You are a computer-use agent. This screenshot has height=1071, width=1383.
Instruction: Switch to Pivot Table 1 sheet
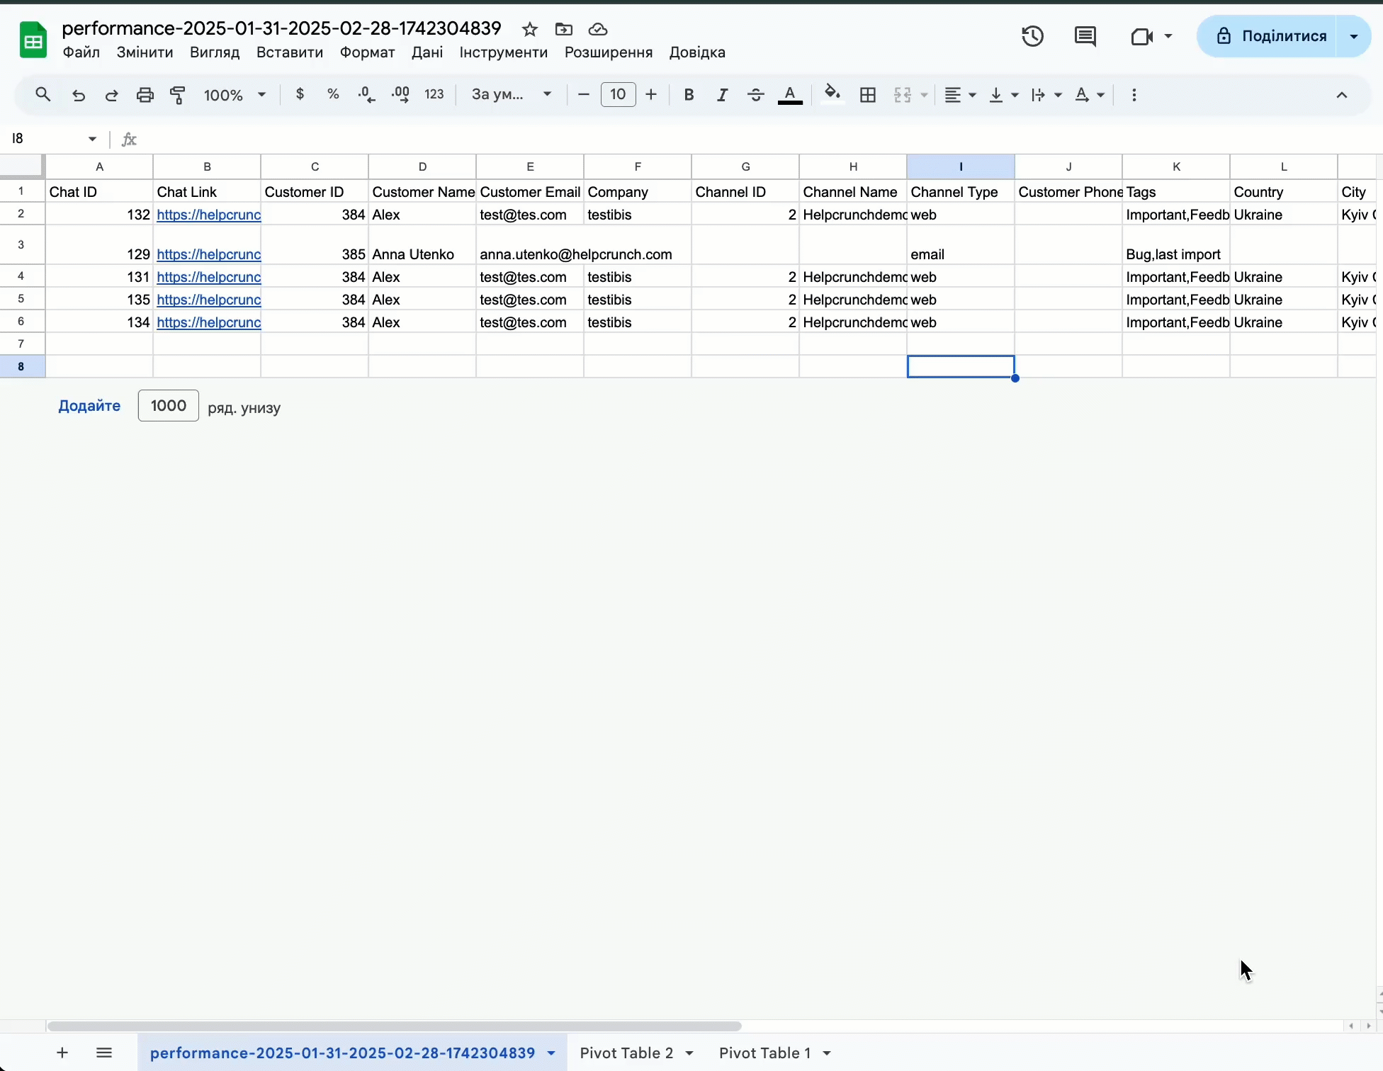(x=764, y=1053)
